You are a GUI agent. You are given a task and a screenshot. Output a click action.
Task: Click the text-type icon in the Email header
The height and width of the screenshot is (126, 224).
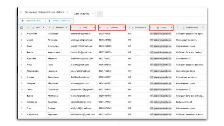click(80, 28)
